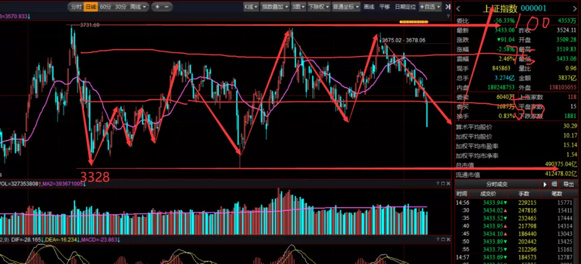
Task: Close the MACD indicator panel
Action: point(448,240)
